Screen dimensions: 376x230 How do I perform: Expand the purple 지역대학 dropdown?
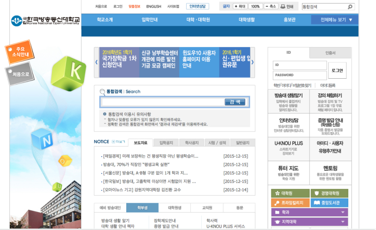click(310, 222)
